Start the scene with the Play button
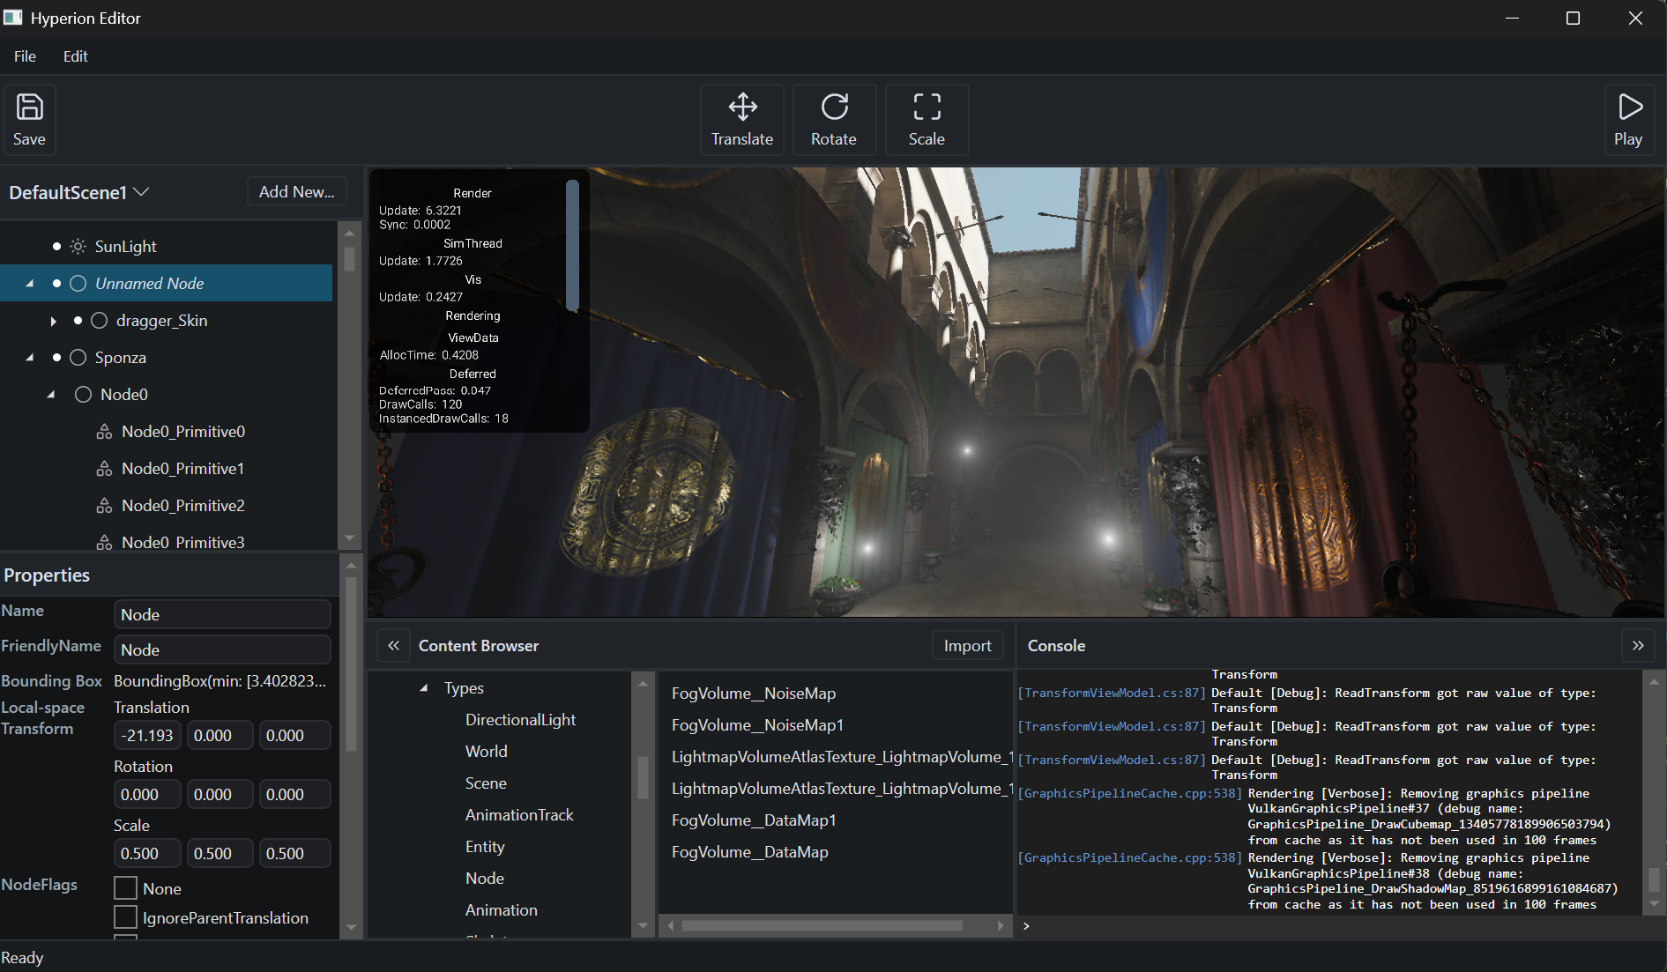This screenshot has height=972, width=1667. pos(1628,120)
